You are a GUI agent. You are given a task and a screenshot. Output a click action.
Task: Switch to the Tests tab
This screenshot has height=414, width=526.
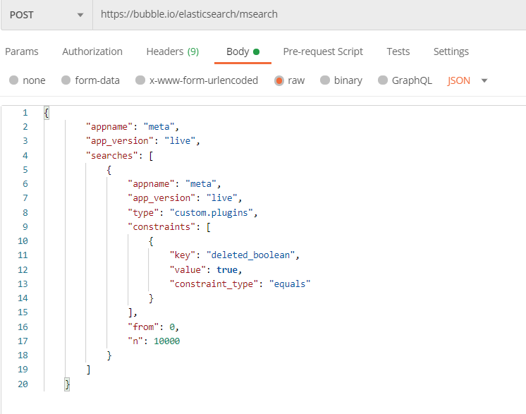pyautogui.click(x=398, y=51)
